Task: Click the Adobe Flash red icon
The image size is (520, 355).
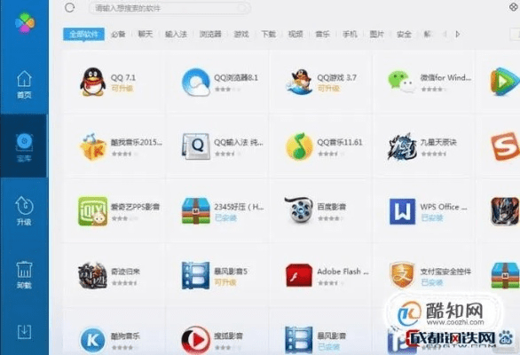Action: pos(299,275)
